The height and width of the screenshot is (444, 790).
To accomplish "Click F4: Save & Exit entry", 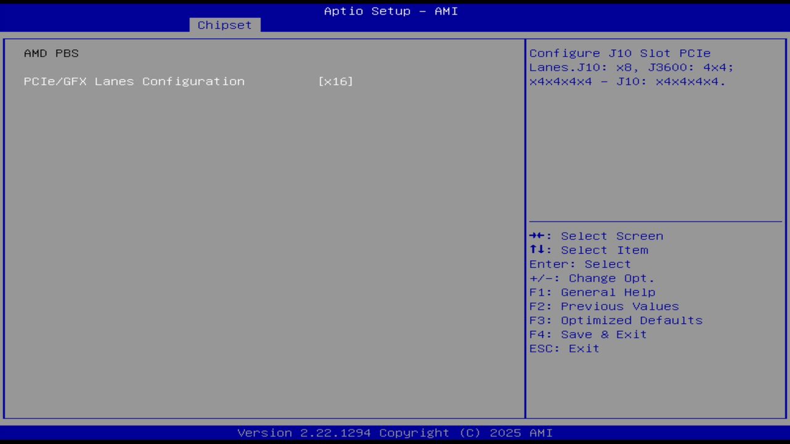I will 587,334.
